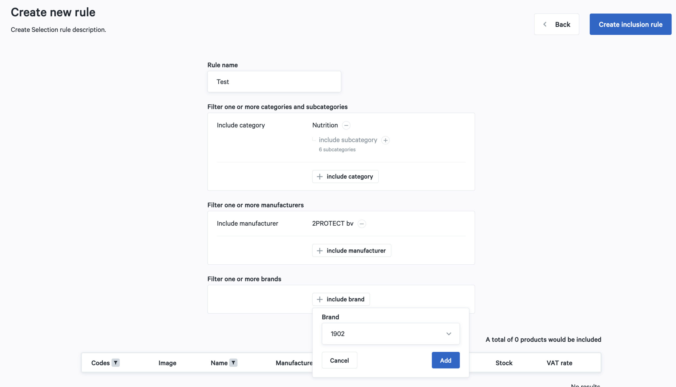
Task: Click the 6 subcategories expander link
Action: 337,150
